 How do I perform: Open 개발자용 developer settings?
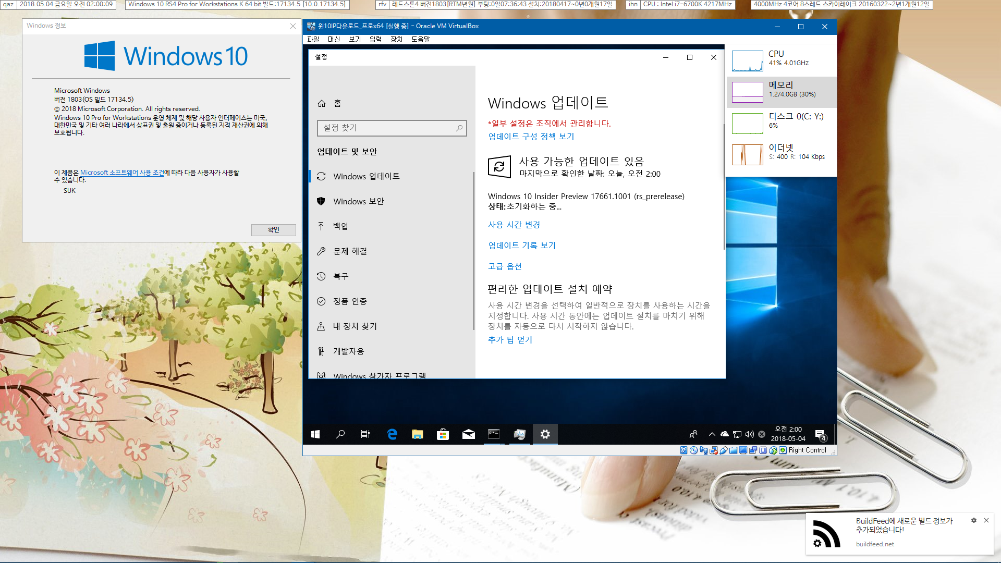[392, 351]
